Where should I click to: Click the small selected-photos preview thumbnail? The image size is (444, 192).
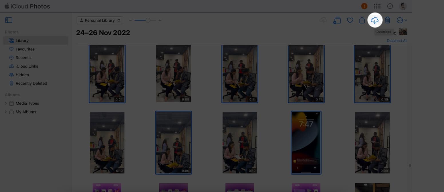coord(403,31)
